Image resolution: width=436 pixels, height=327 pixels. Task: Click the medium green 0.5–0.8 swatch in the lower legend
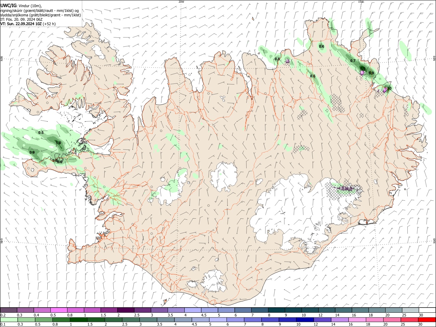(x=43, y=320)
